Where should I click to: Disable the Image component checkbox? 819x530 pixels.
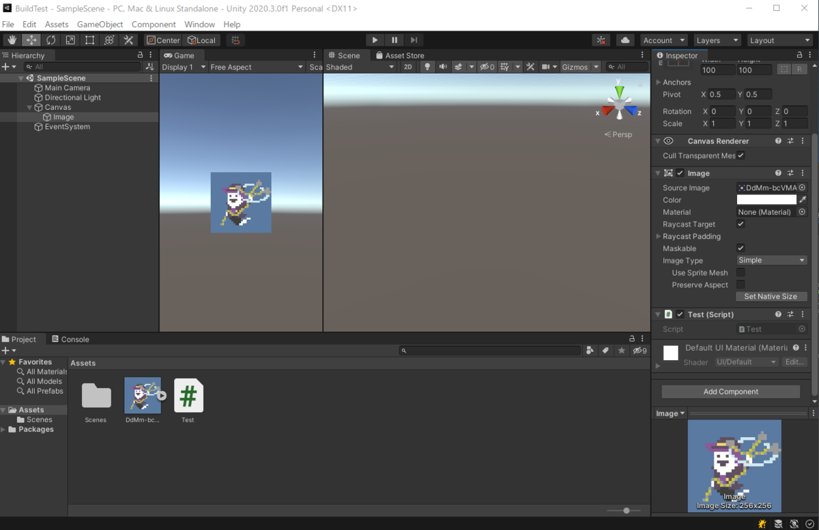tap(680, 173)
